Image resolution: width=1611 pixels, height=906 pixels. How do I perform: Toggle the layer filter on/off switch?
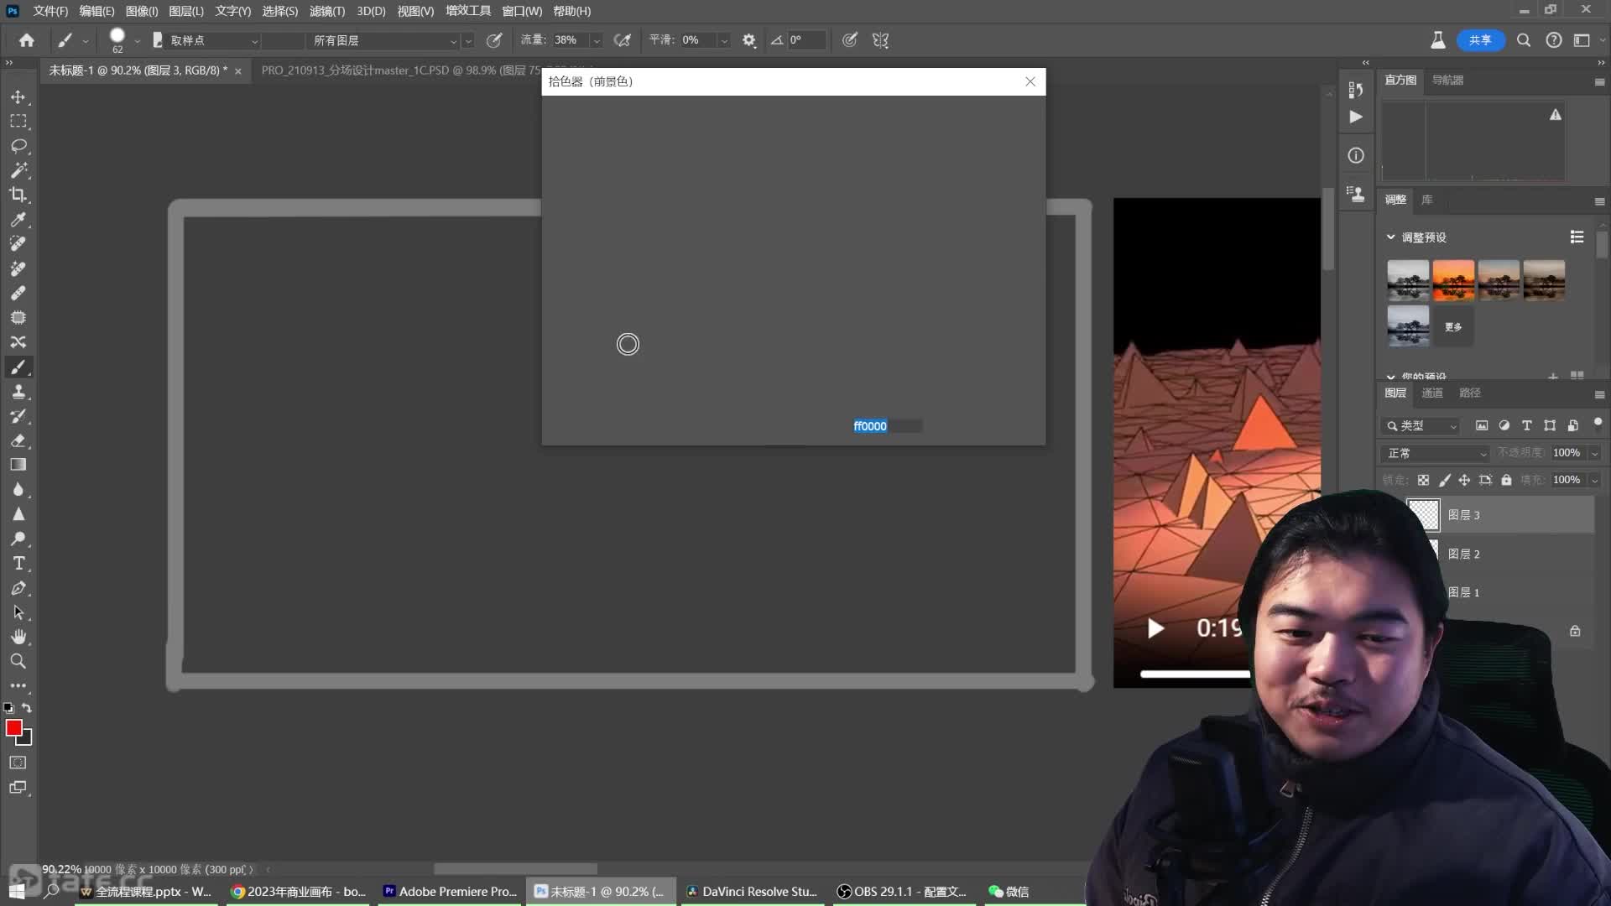[1598, 424]
